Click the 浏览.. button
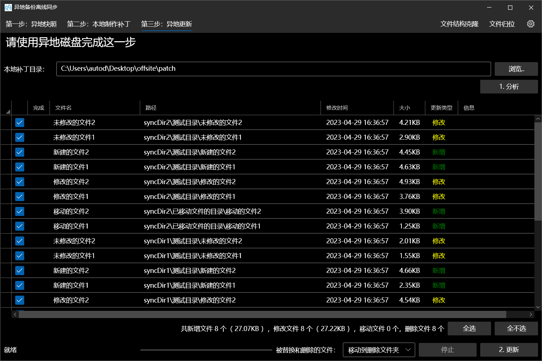The width and height of the screenshot is (542, 361). coord(516,69)
